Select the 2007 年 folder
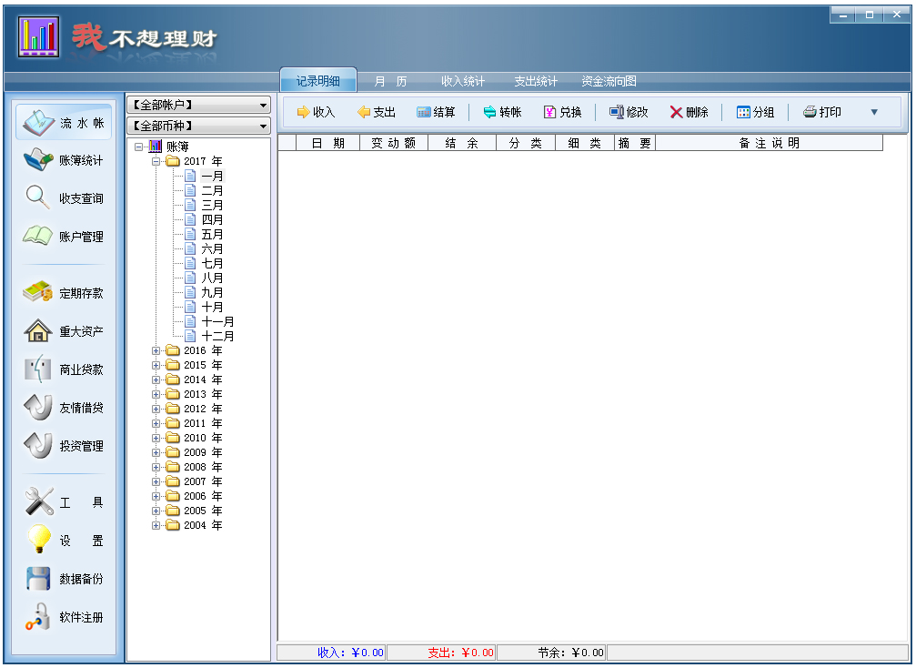Viewport: 916px width, 668px height. click(203, 481)
